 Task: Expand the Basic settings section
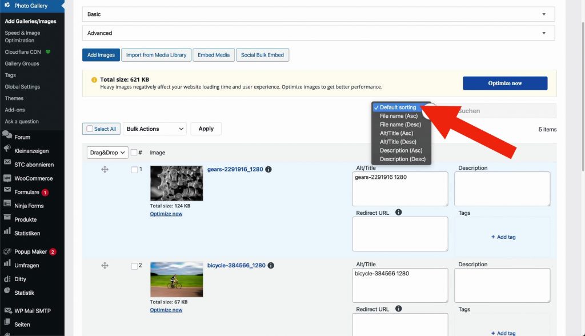tap(318, 14)
